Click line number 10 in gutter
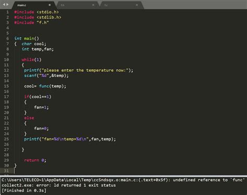 (6, 60)
